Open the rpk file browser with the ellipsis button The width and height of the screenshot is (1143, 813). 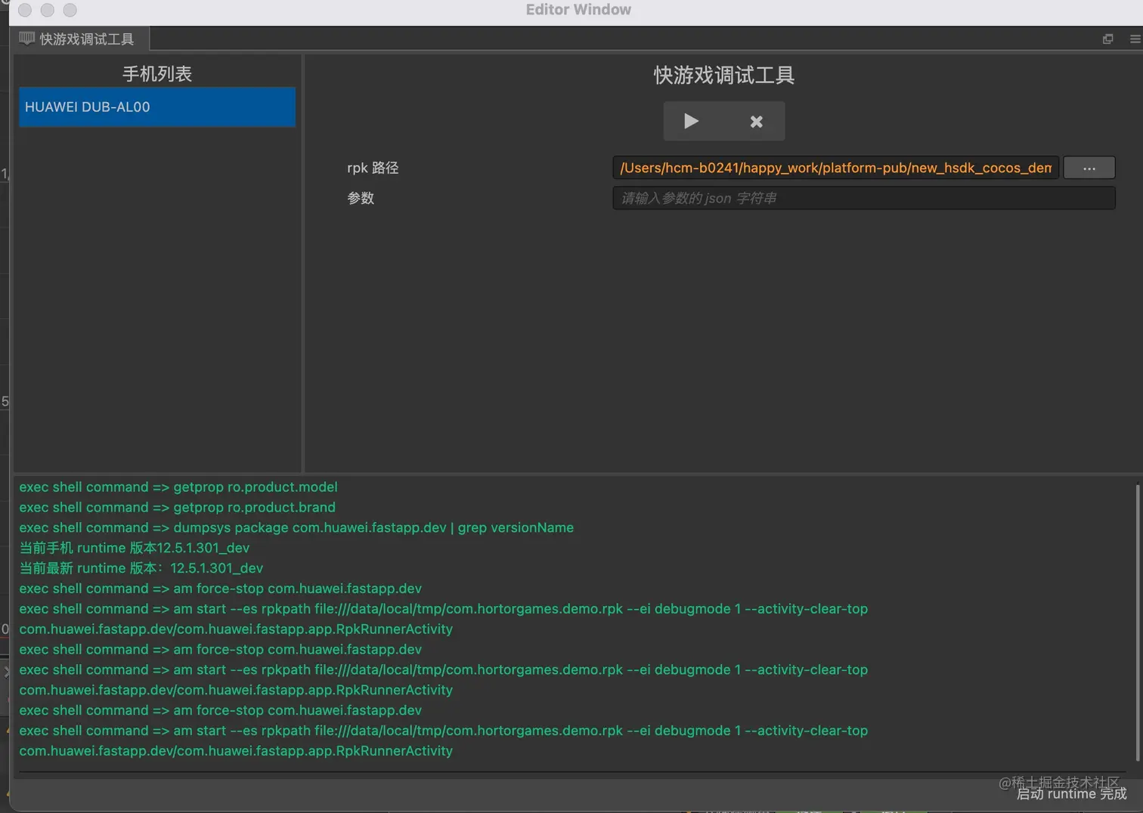point(1089,168)
